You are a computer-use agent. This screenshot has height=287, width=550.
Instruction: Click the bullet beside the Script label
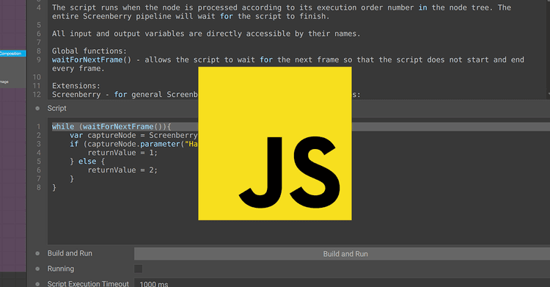click(37, 108)
